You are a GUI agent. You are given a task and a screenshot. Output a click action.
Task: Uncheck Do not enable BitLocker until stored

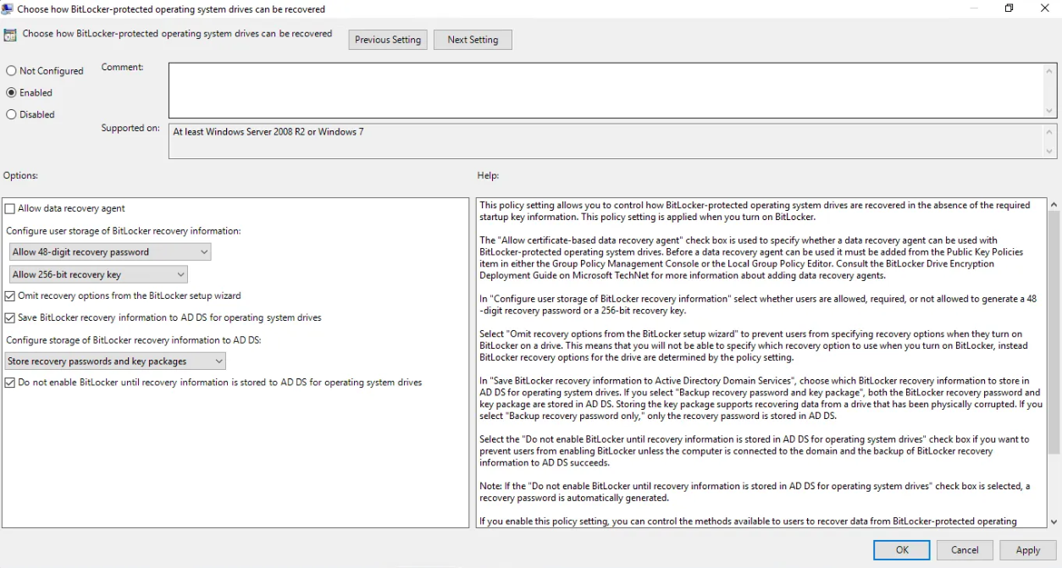10,383
